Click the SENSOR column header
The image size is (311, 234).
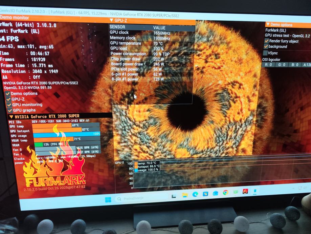[x=117, y=27]
